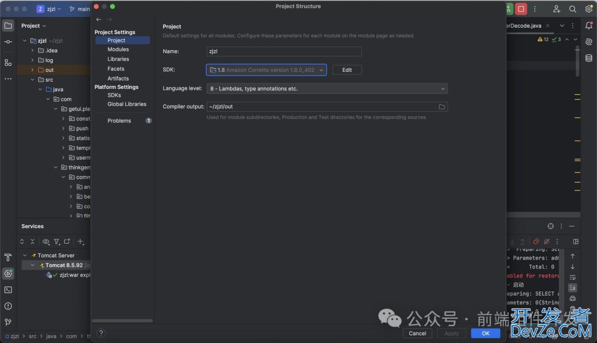
Task: Open the Structure tool window icon
Action: point(8,62)
